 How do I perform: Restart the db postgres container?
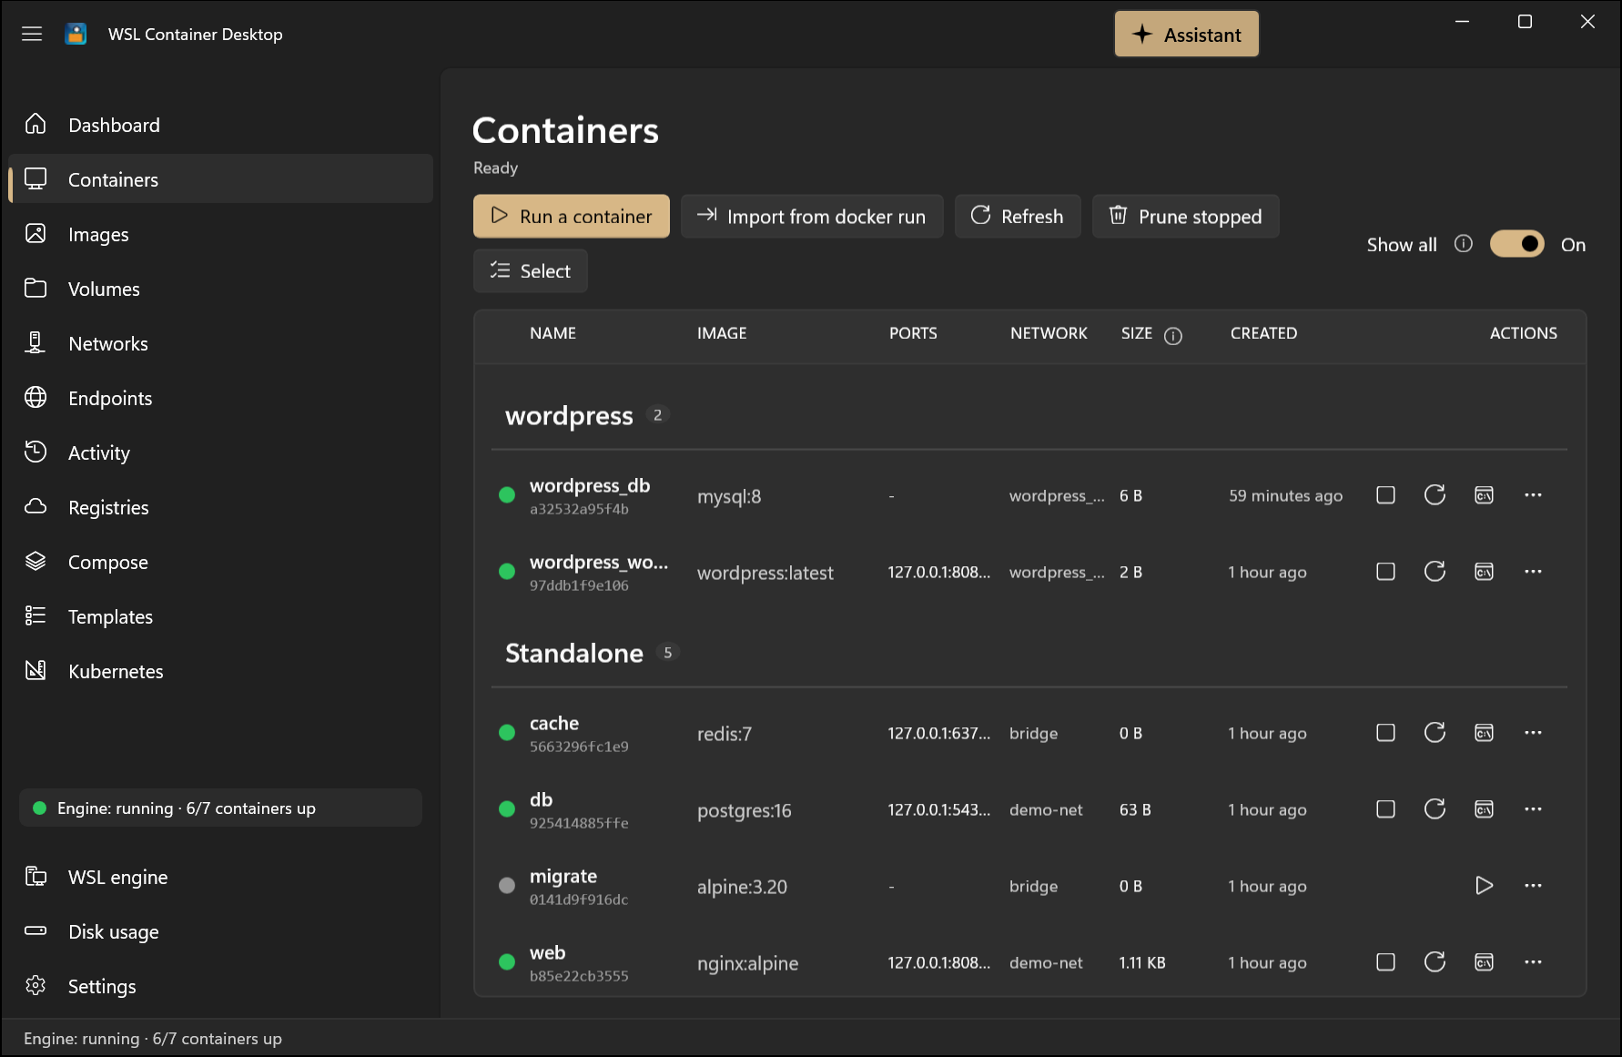coord(1434,809)
